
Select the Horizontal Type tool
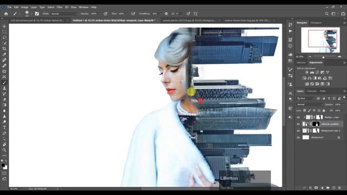coord(4,128)
